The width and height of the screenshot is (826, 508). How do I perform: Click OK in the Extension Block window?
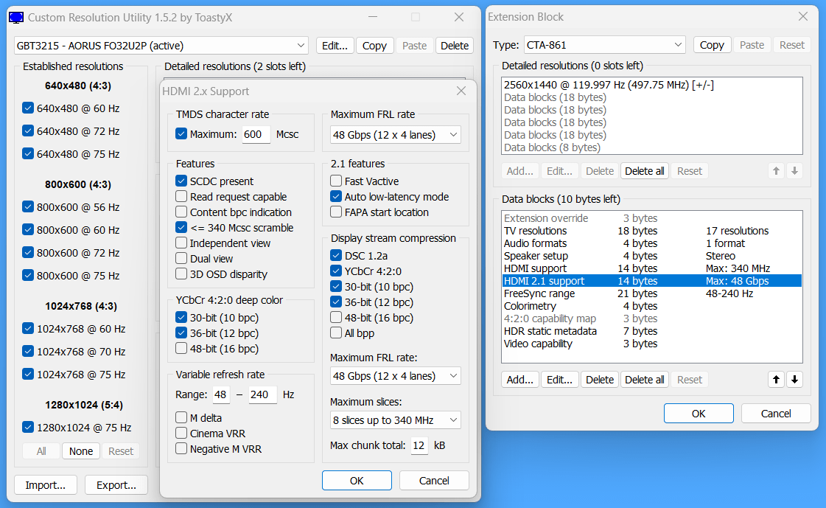click(699, 414)
